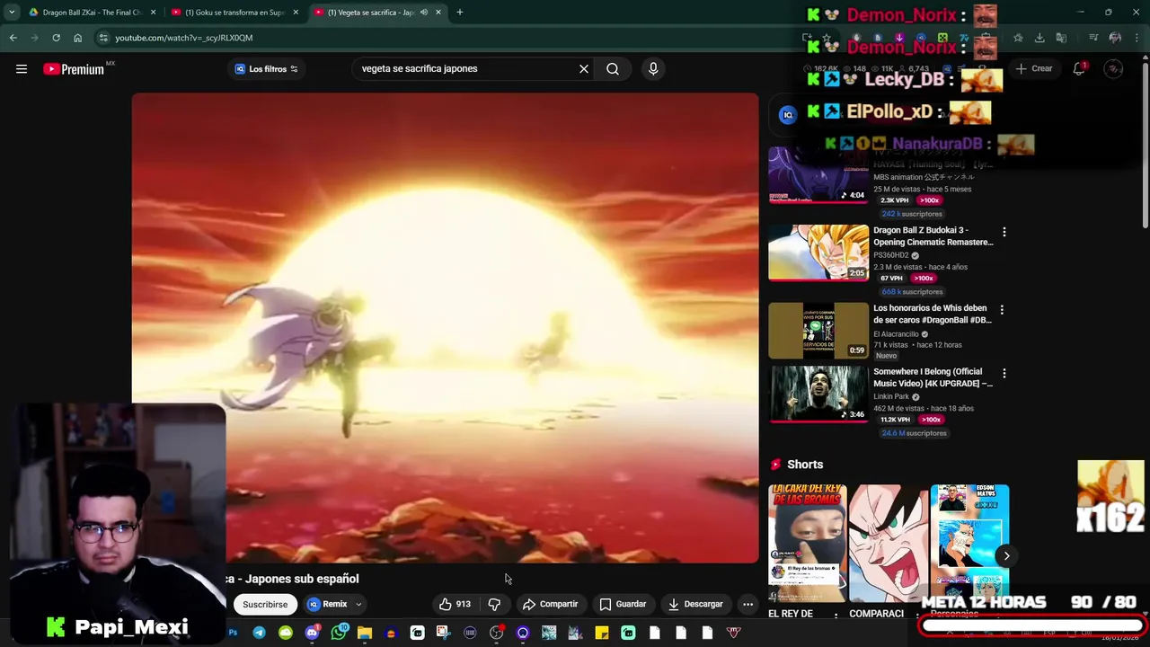Open the Chrome three-dot menu
Image resolution: width=1150 pixels, height=647 pixels.
[x=1137, y=38]
